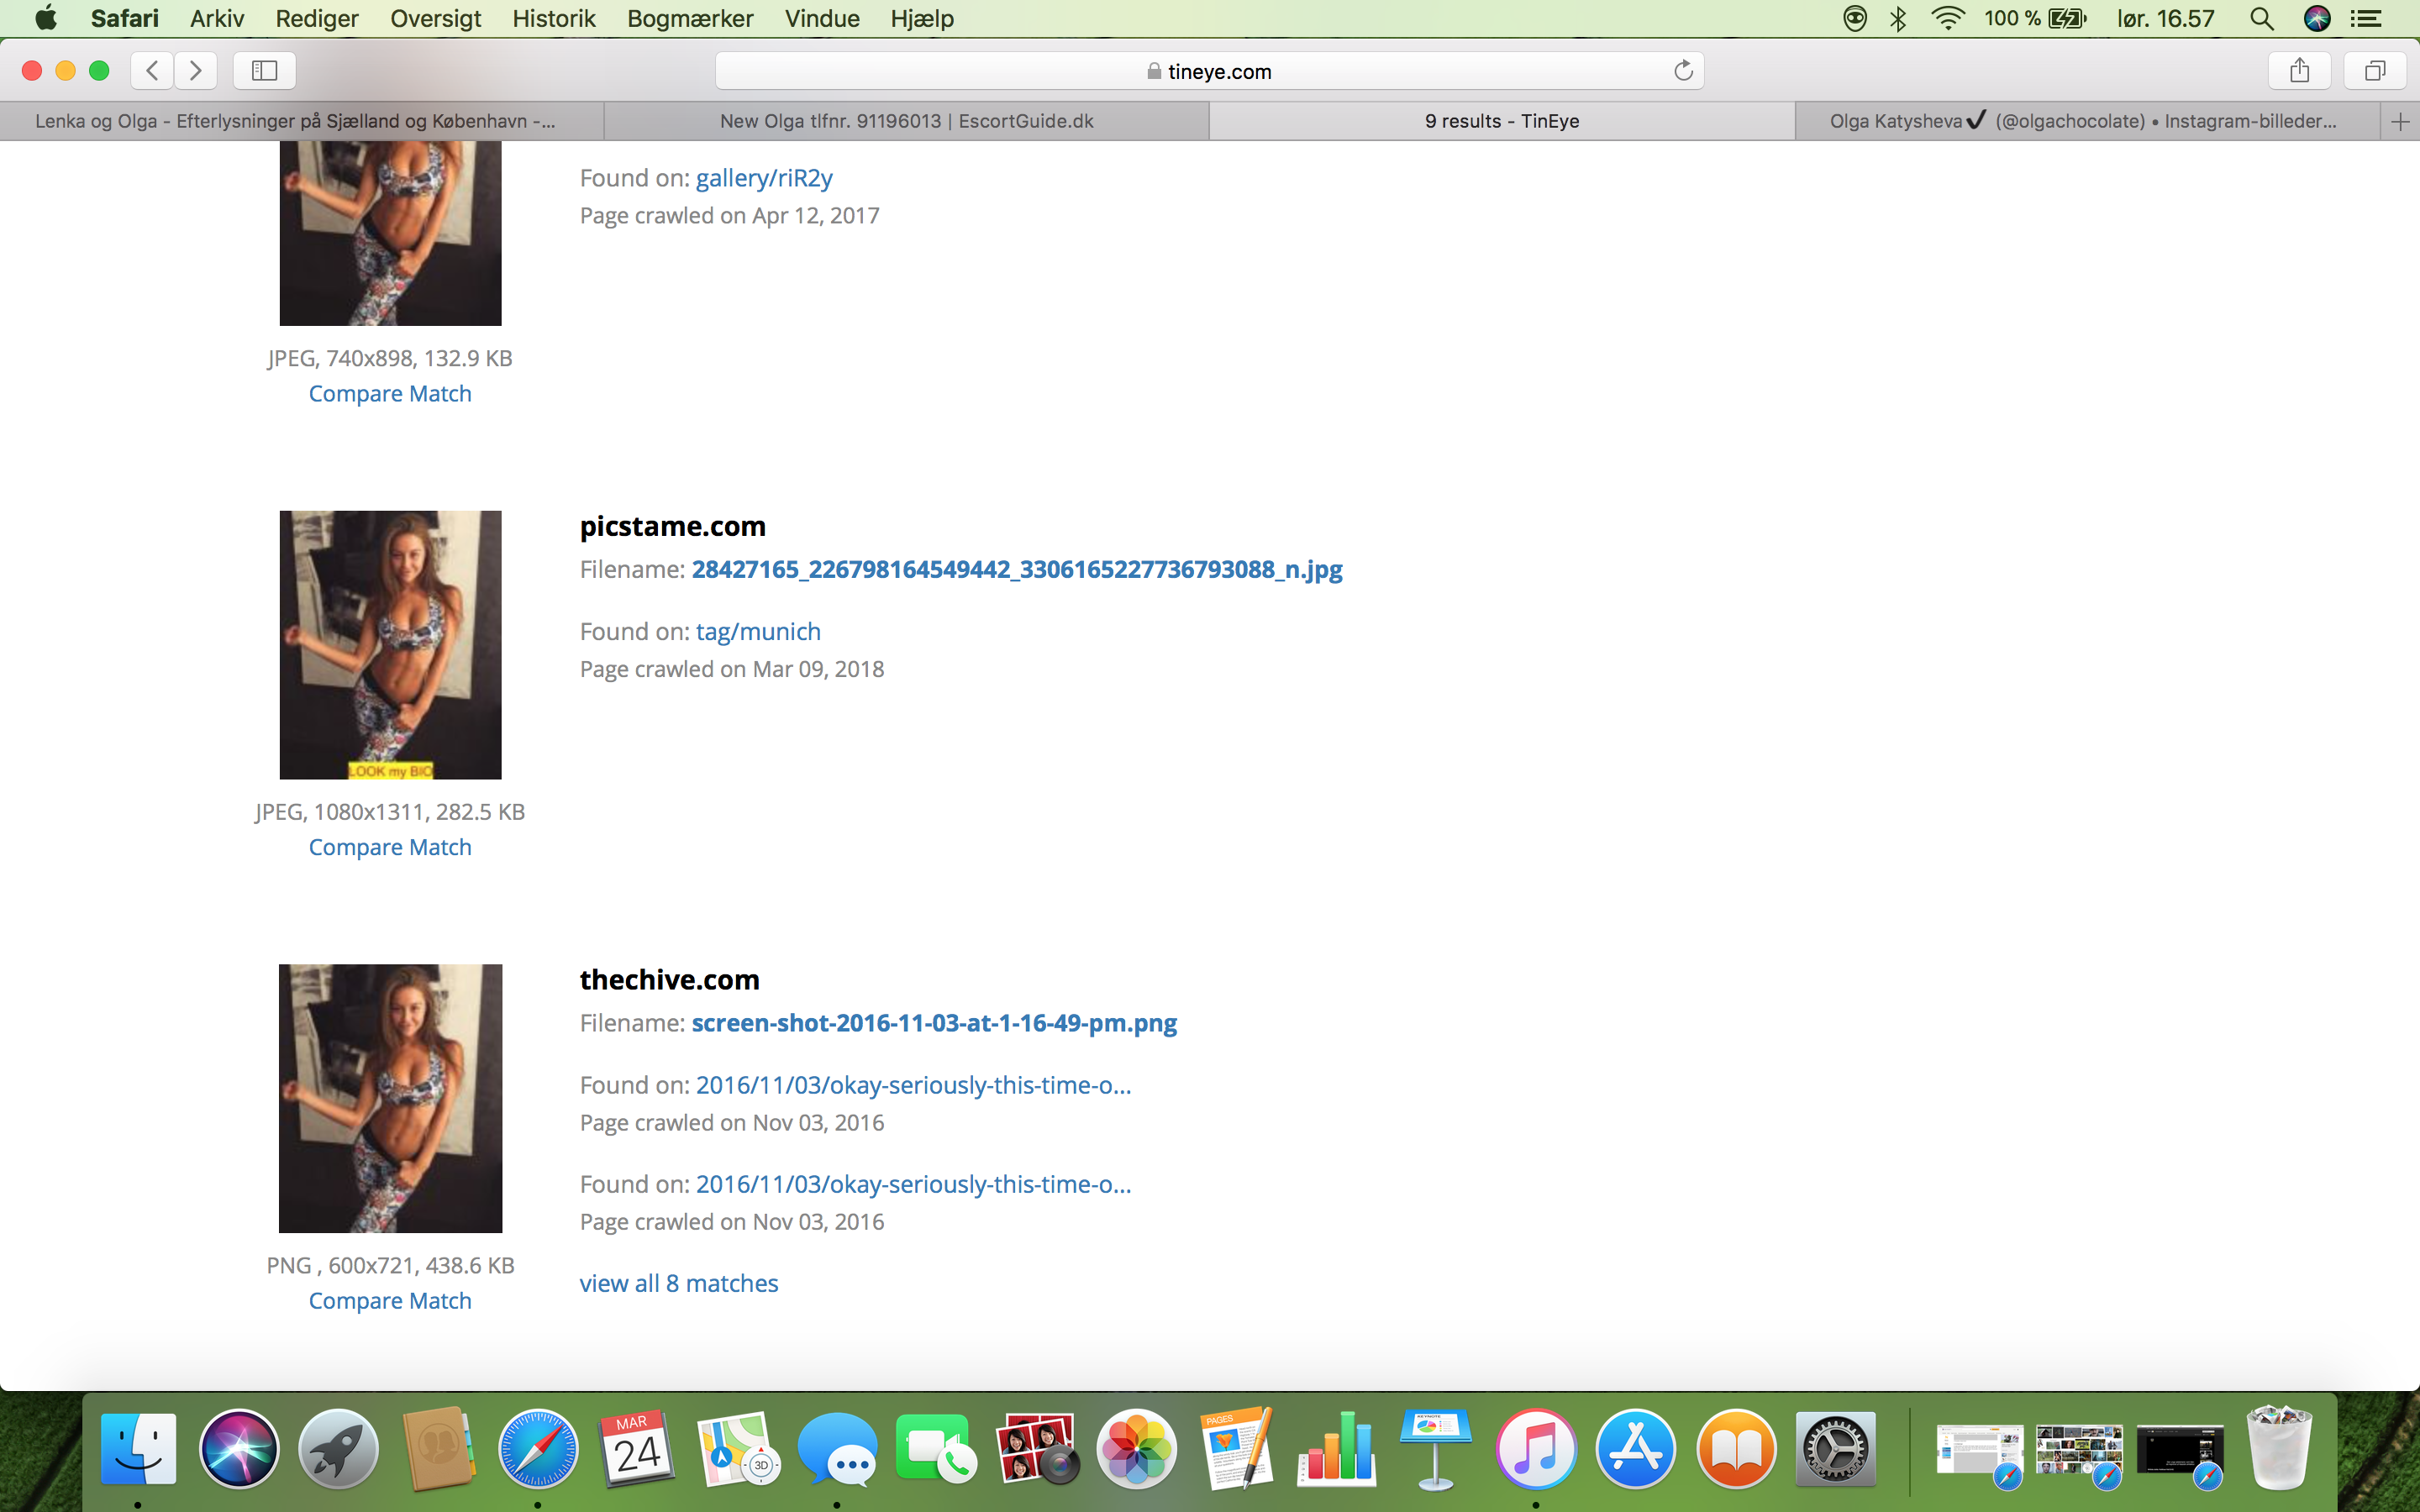Click 'view all 8 matches' link
Image resolution: width=2420 pixels, height=1512 pixels.
click(678, 1283)
